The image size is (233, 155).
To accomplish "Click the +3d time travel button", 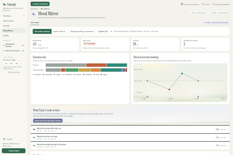I will tap(16, 64).
